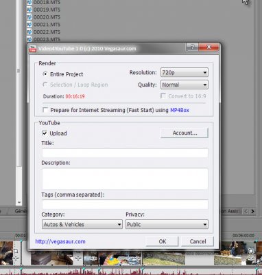Uncheck the Upload checkbox

[x=45, y=133]
